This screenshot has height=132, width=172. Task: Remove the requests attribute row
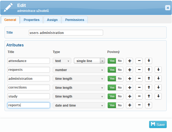click(139, 70)
